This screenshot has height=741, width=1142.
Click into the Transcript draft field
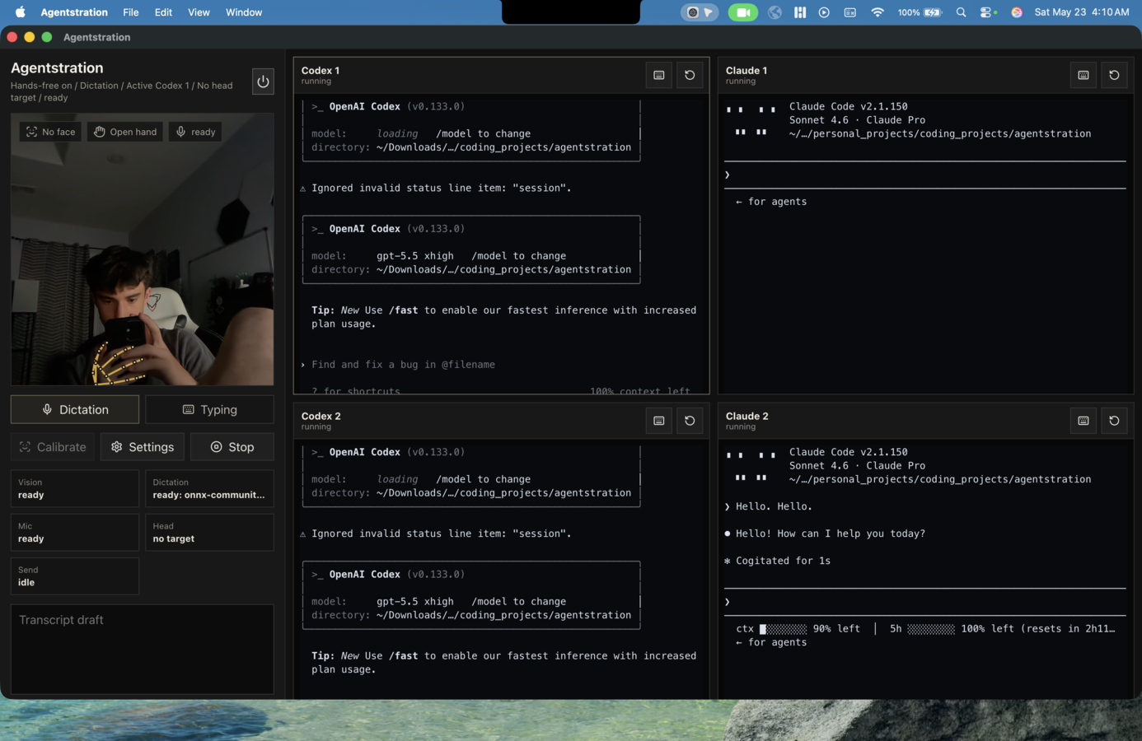click(x=142, y=649)
